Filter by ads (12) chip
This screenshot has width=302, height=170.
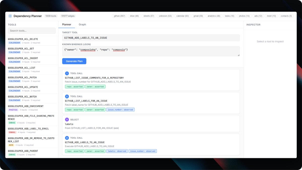(258, 16)
